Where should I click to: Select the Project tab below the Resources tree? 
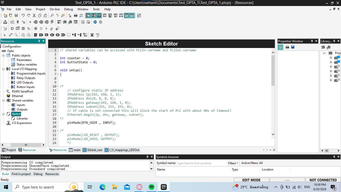[x=9, y=150]
